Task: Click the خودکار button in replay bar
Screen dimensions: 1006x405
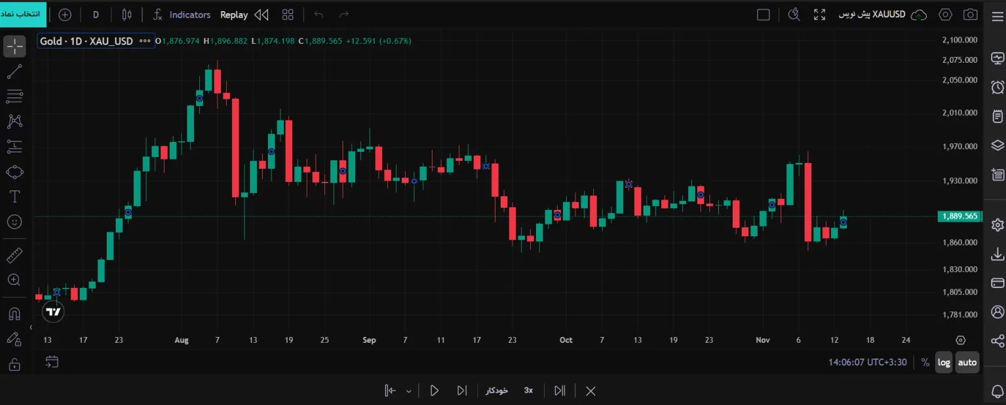Action: click(497, 391)
